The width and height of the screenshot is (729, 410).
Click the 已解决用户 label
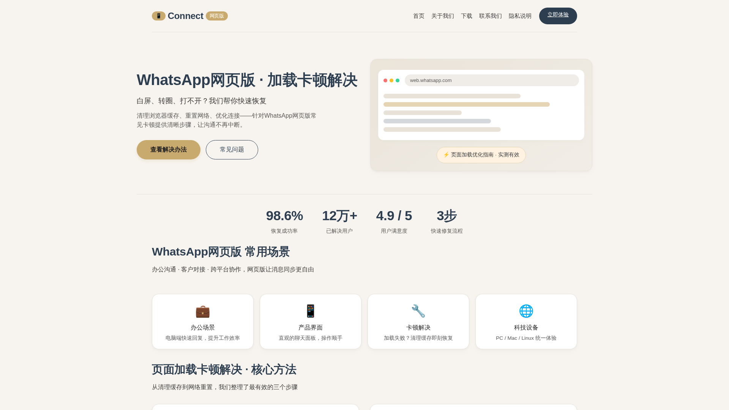coord(339,231)
